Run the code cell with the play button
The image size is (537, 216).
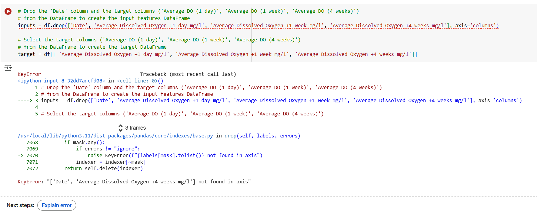8,11
